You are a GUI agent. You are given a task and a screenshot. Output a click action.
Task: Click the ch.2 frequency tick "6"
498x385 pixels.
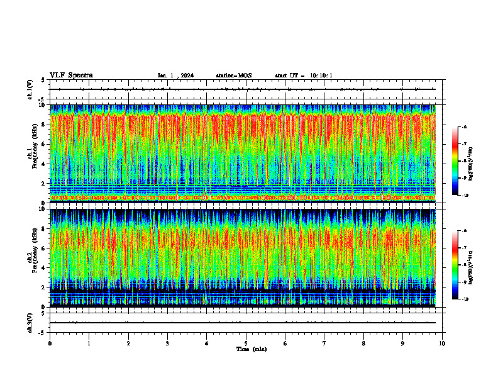43,248
